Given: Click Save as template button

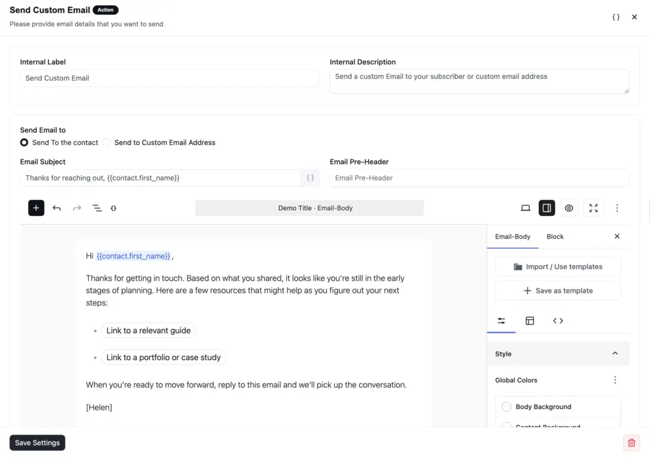Looking at the screenshot, I should pyautogui.click(x=558, y=291).
